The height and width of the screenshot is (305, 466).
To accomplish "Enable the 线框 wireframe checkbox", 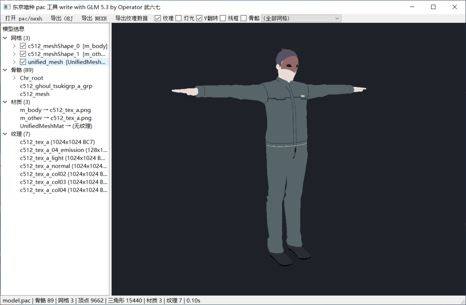I will (223, 18).
